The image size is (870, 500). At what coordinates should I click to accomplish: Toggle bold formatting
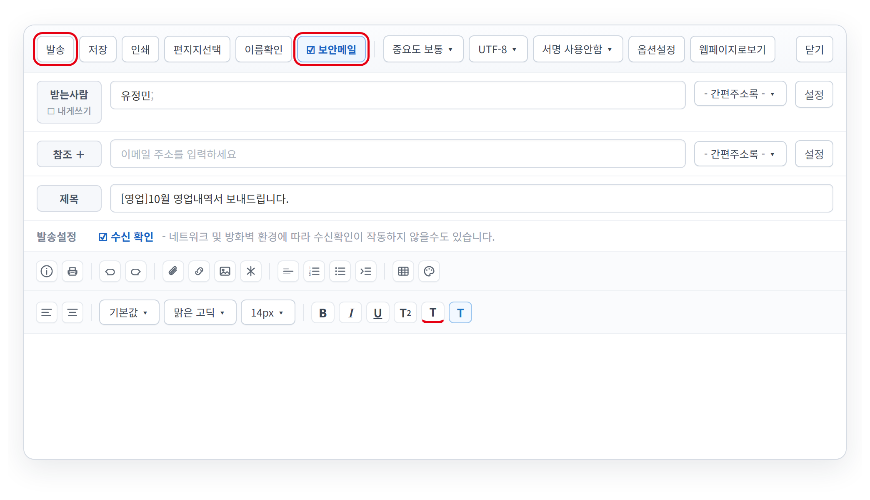[x=323, y=312]
